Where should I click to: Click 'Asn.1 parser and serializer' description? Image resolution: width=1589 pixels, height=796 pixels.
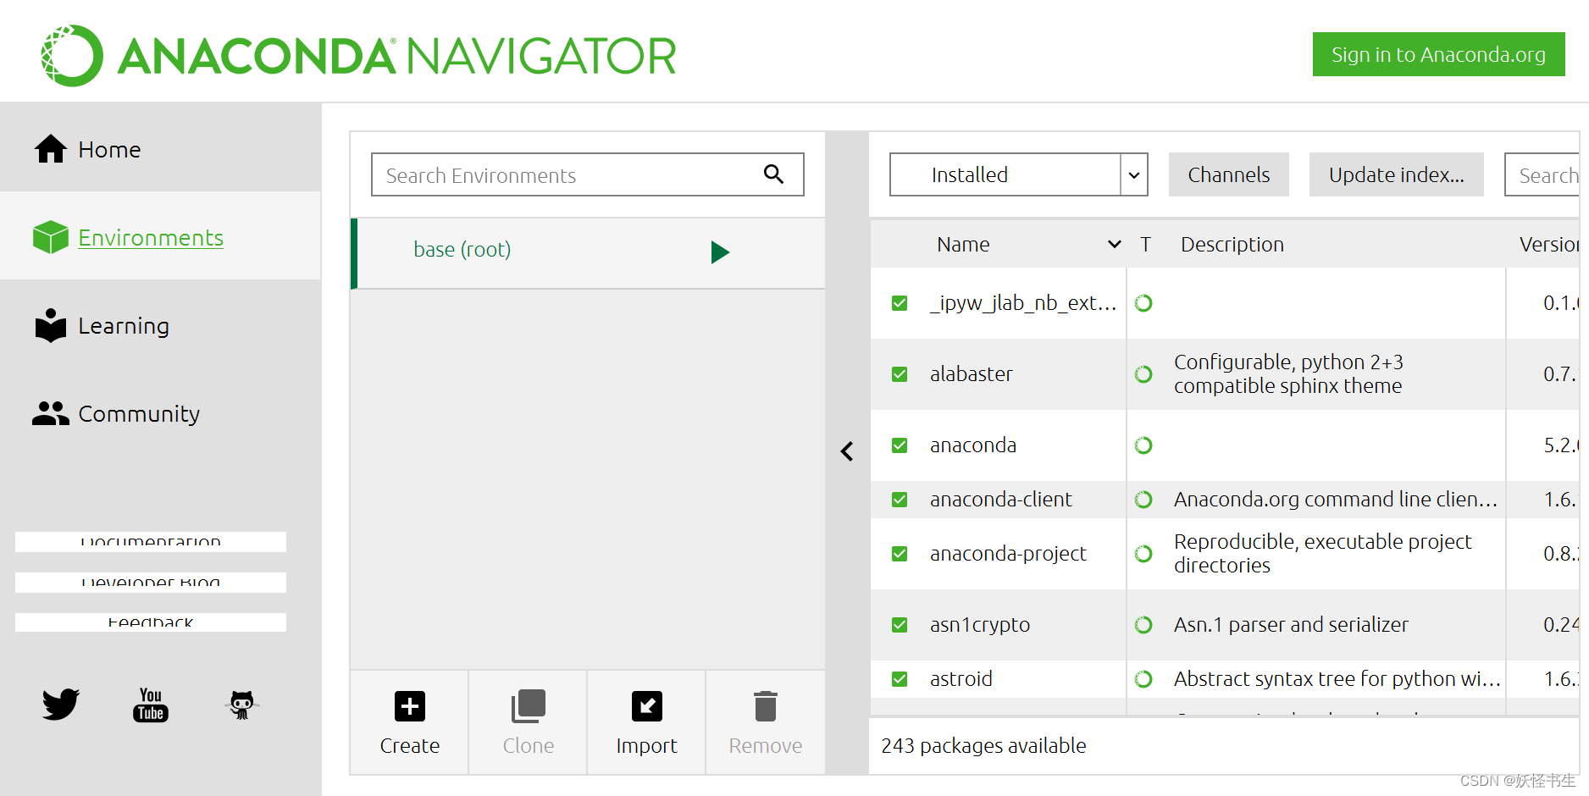(1291, 625)
